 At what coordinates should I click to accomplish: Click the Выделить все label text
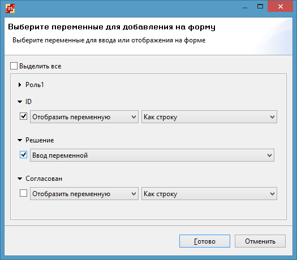click(x=40, y=66)
